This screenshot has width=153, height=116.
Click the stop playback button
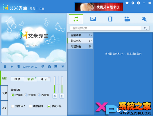(5, 67)
